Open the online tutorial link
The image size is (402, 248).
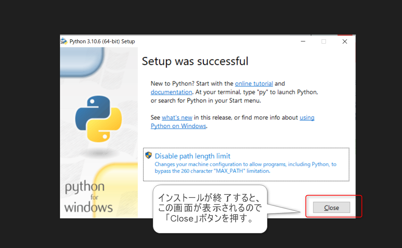coord(254,83)
